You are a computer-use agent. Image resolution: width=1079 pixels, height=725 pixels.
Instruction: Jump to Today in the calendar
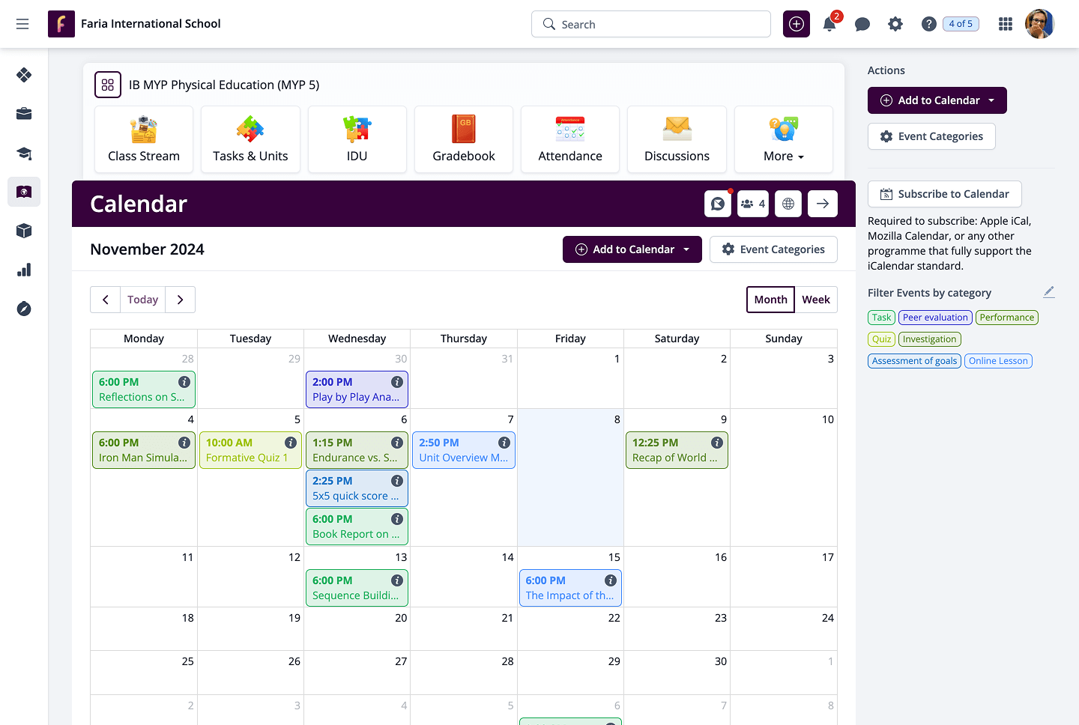pos(142,300)
